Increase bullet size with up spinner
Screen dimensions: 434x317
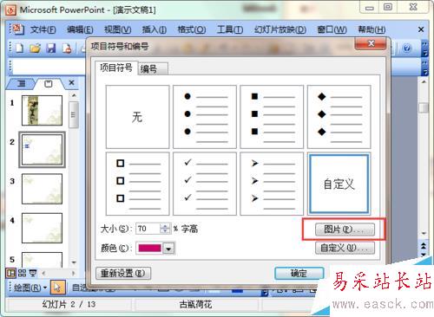[165, 226]
